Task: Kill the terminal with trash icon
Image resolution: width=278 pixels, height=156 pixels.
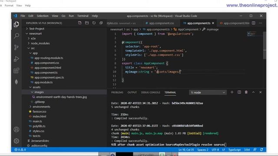Action: [246, 92]
